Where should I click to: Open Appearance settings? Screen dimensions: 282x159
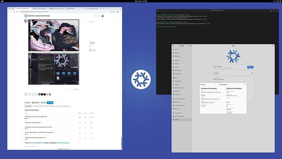click(x=182, y=73)
